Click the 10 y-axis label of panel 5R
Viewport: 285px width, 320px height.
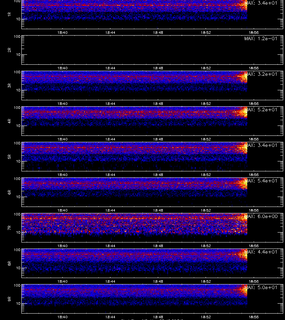click(18, 161)
